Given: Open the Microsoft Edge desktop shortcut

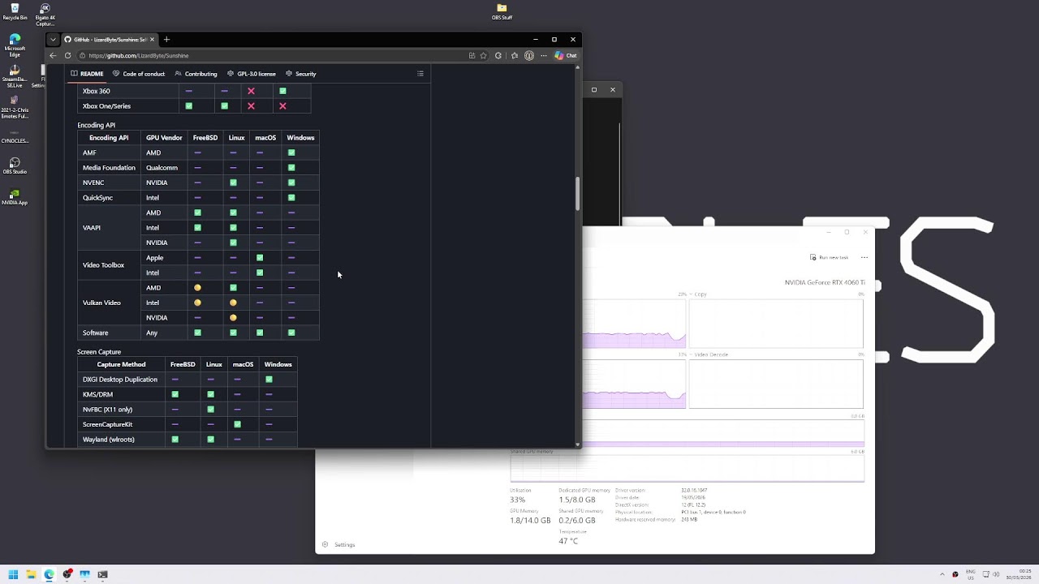Looking at the screenshot, I should [15, 45].
